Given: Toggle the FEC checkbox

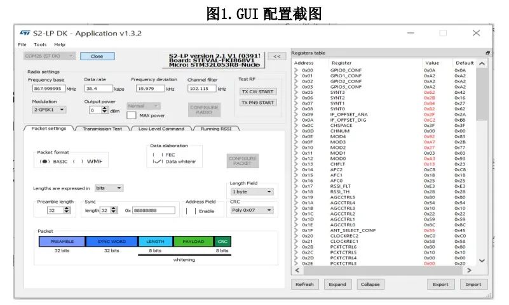Looking at the screenshot, I should point(158,155).
